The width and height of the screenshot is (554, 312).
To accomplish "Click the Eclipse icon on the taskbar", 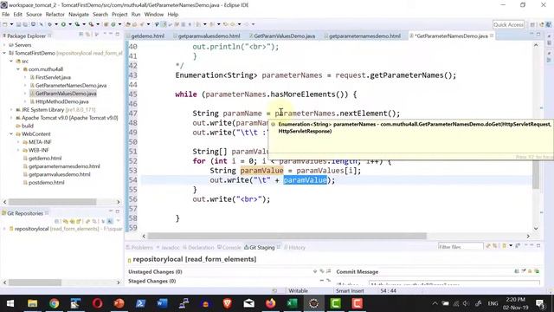I will pyautogui.click(x=313, y=303).
